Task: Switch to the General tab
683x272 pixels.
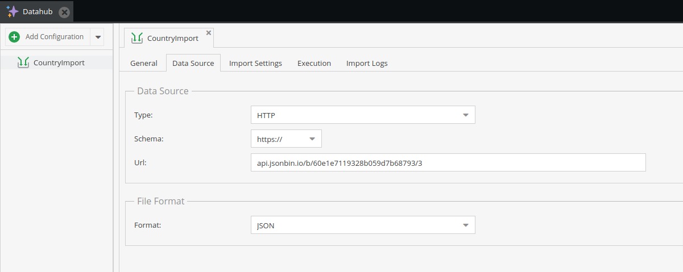Action: pyautogui.click(x=143, y=63)
